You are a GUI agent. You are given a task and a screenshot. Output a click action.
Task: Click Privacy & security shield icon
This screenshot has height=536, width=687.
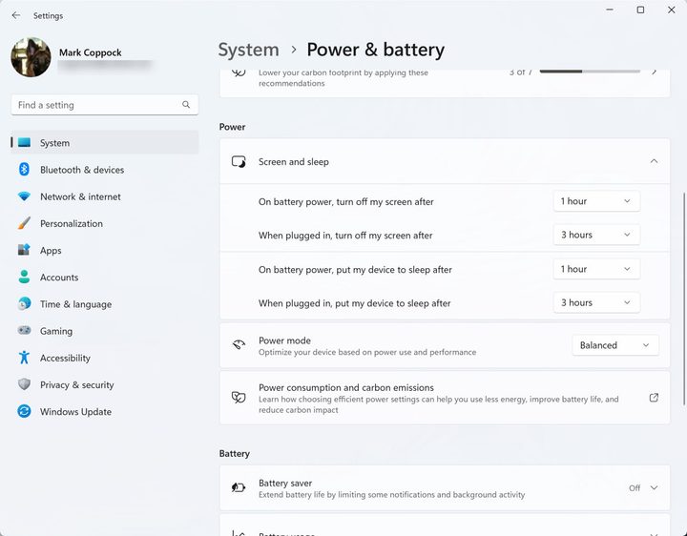click(24, 384)
